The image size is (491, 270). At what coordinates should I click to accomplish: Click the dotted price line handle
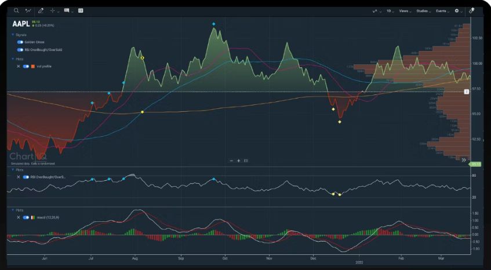(x=466, y=92)
